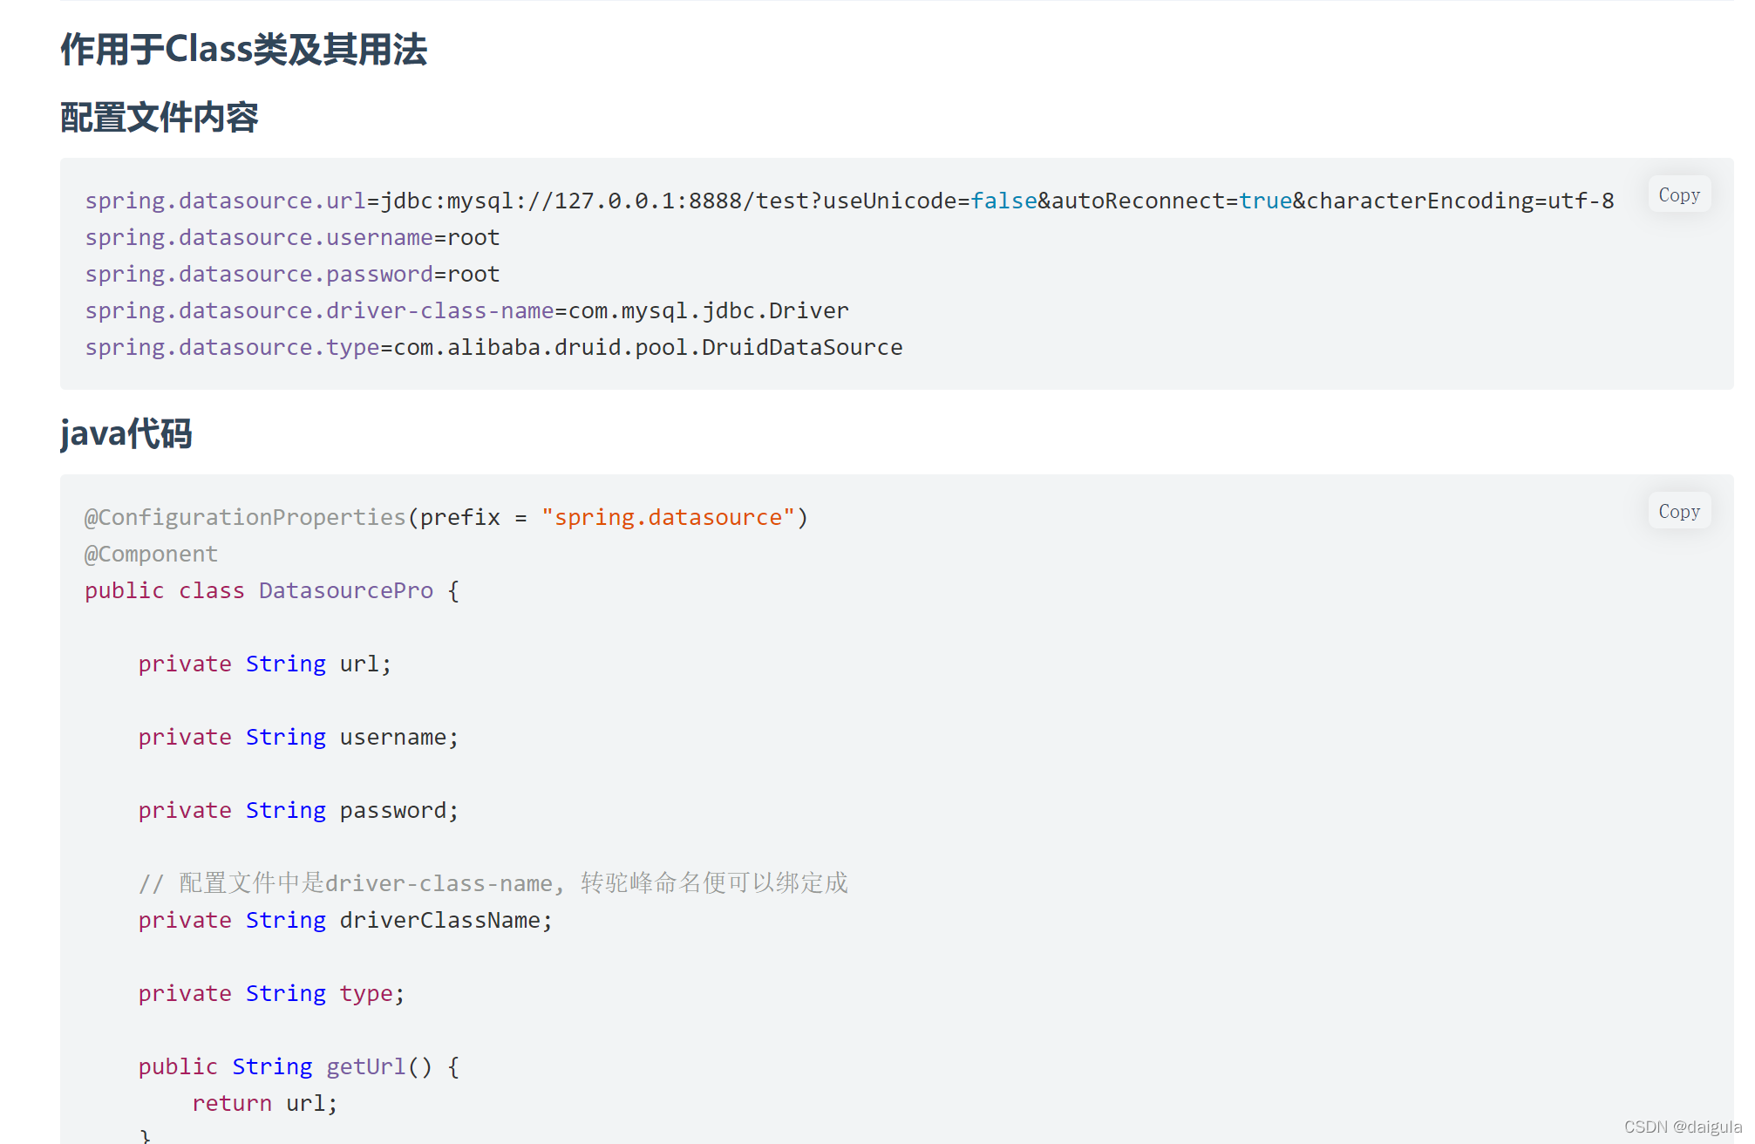Click the 'private String password;' field line
Screen dimensions: 1755x1144
point(297,811)
